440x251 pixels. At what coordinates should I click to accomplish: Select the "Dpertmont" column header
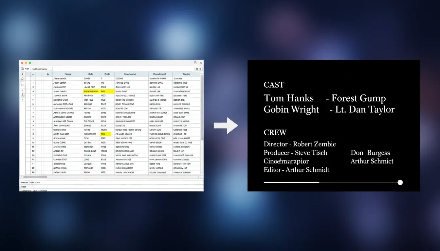pos(131,74)
